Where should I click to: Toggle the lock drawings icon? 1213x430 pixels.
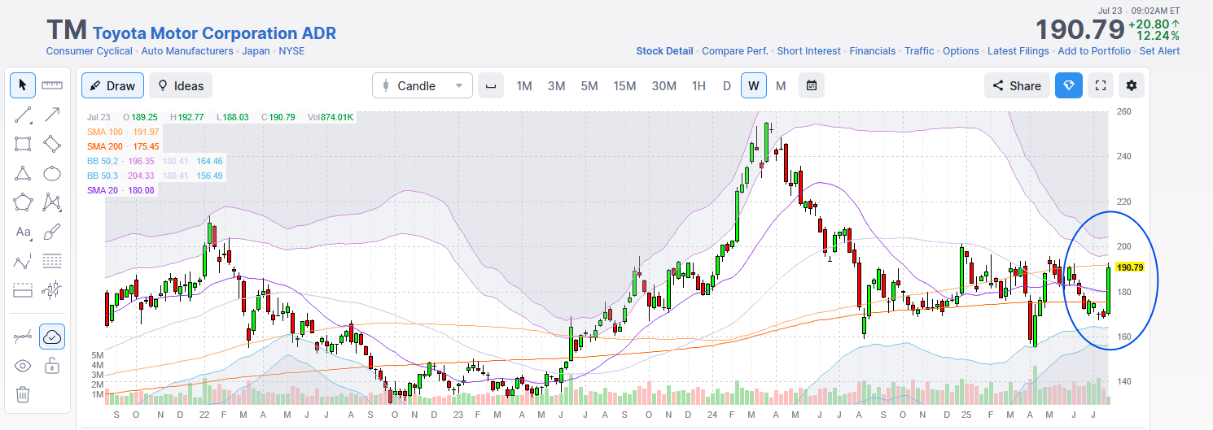coord(53,366)
